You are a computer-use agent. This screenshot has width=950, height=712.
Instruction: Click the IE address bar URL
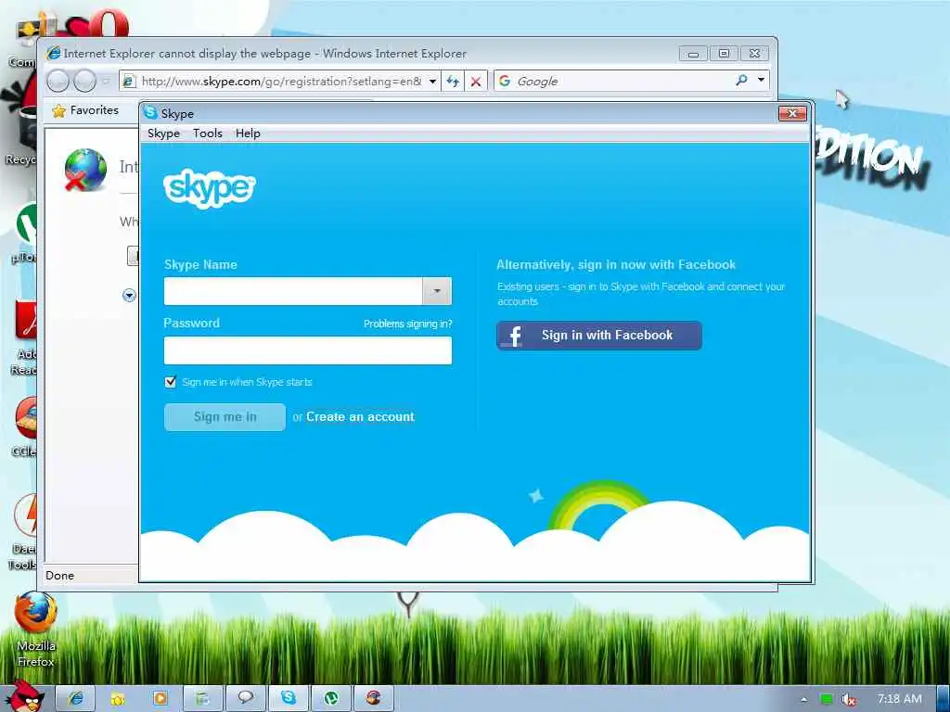point(281,82)
